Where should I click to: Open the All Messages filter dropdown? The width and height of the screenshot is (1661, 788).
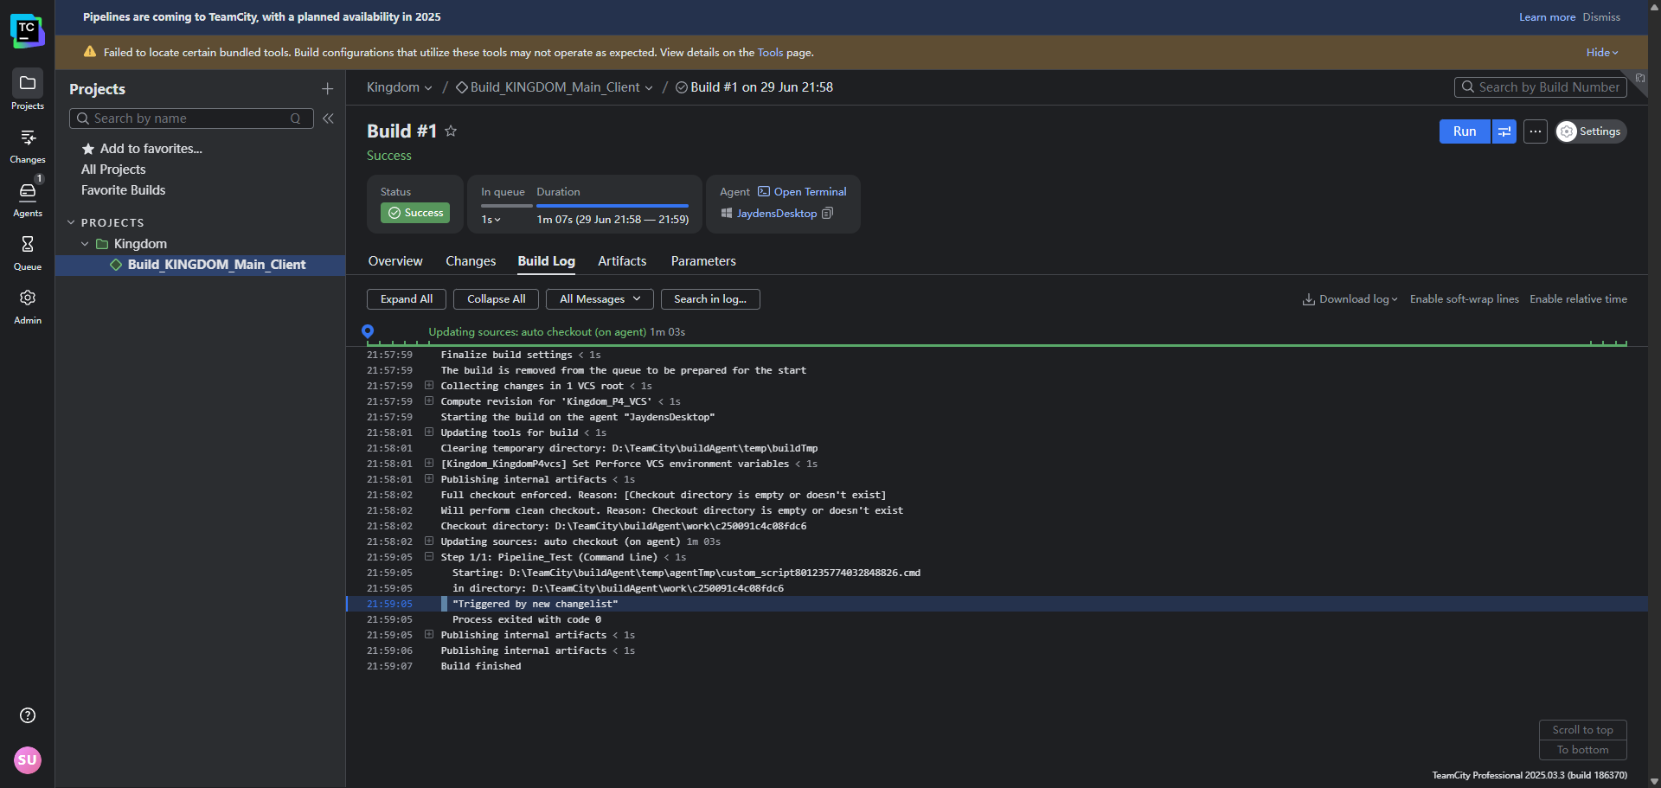(x=600, y=299)
